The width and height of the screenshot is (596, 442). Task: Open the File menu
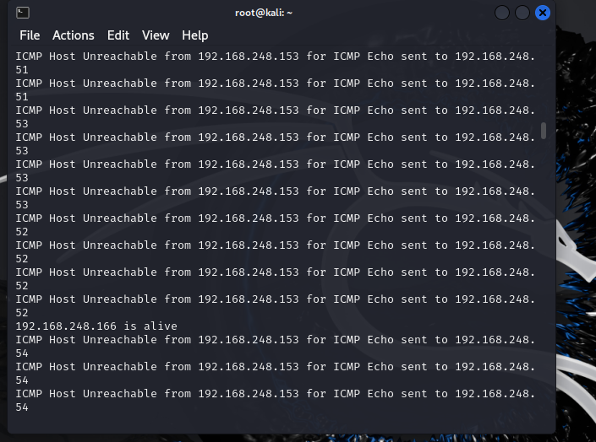coord(30,35)
